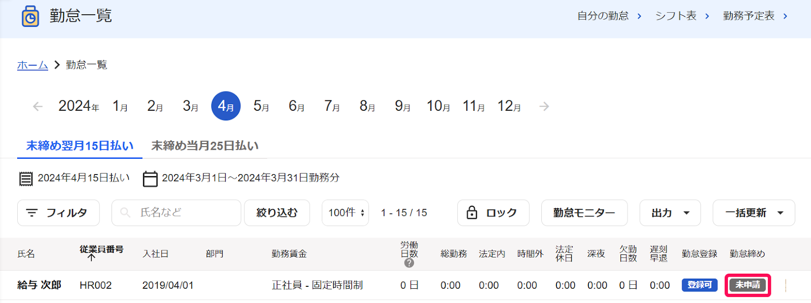Select the 5月 month tab
This screenshot has width=811, height=303.
(261, 106)
